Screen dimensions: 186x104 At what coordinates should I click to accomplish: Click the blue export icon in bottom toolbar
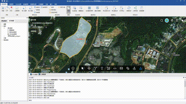[x=141, y=68]
